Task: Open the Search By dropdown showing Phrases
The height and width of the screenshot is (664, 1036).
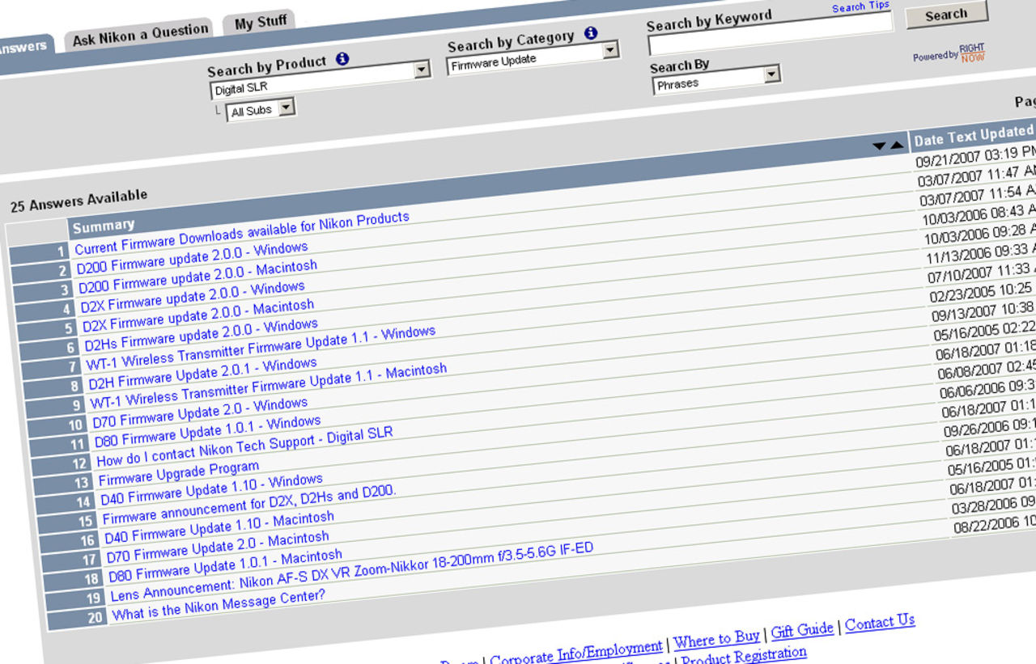Action: tap(716, 80)
